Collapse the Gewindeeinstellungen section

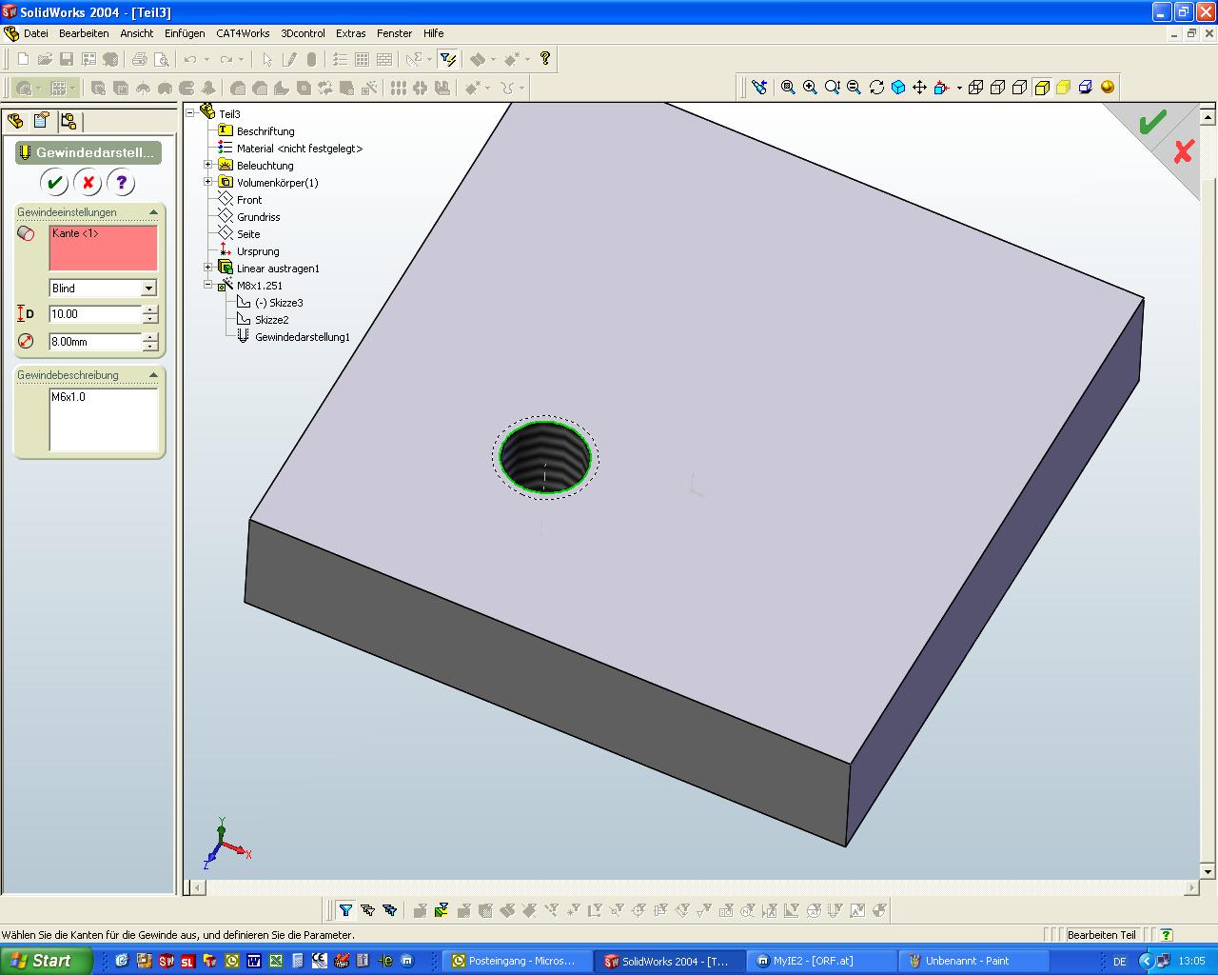click(152, 212)
